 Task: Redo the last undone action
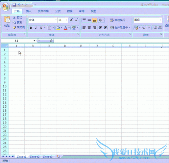26,5
